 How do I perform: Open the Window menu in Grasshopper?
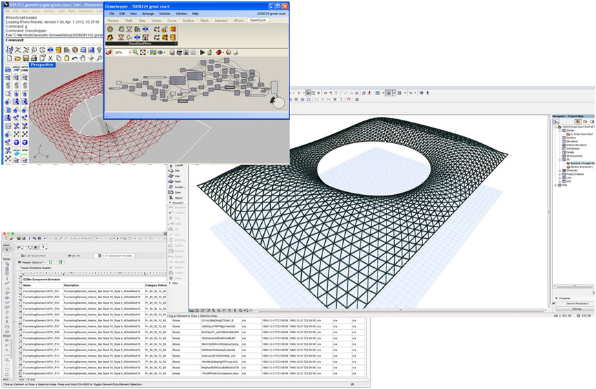coord(181,14)
